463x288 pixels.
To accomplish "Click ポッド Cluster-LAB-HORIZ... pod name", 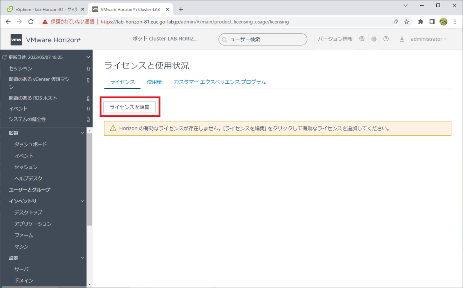I will [x=165, y=39].
